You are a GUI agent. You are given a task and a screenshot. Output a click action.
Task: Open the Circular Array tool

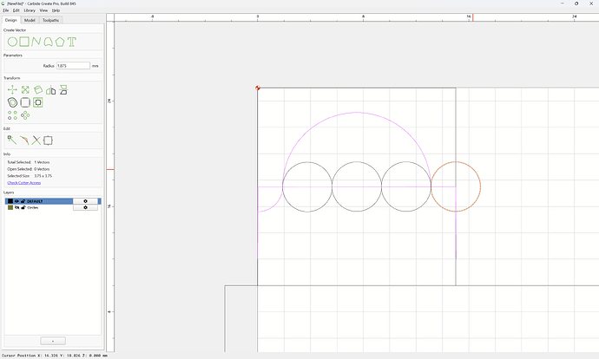tap(25, 115)
